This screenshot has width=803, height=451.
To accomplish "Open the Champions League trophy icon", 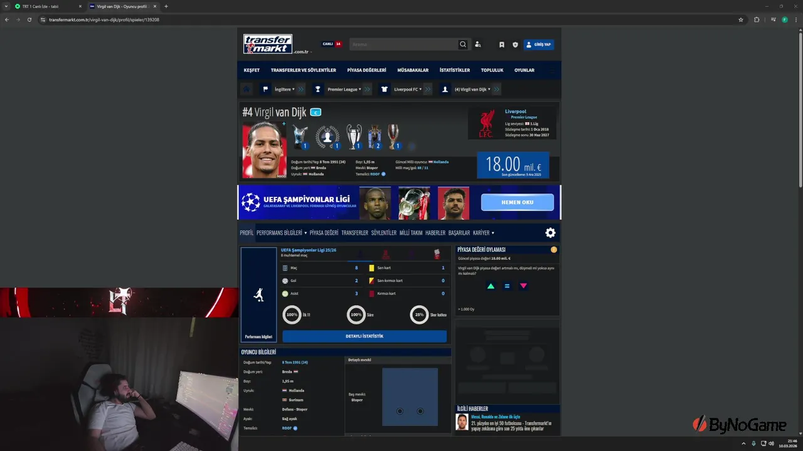I will coord(354,137).
